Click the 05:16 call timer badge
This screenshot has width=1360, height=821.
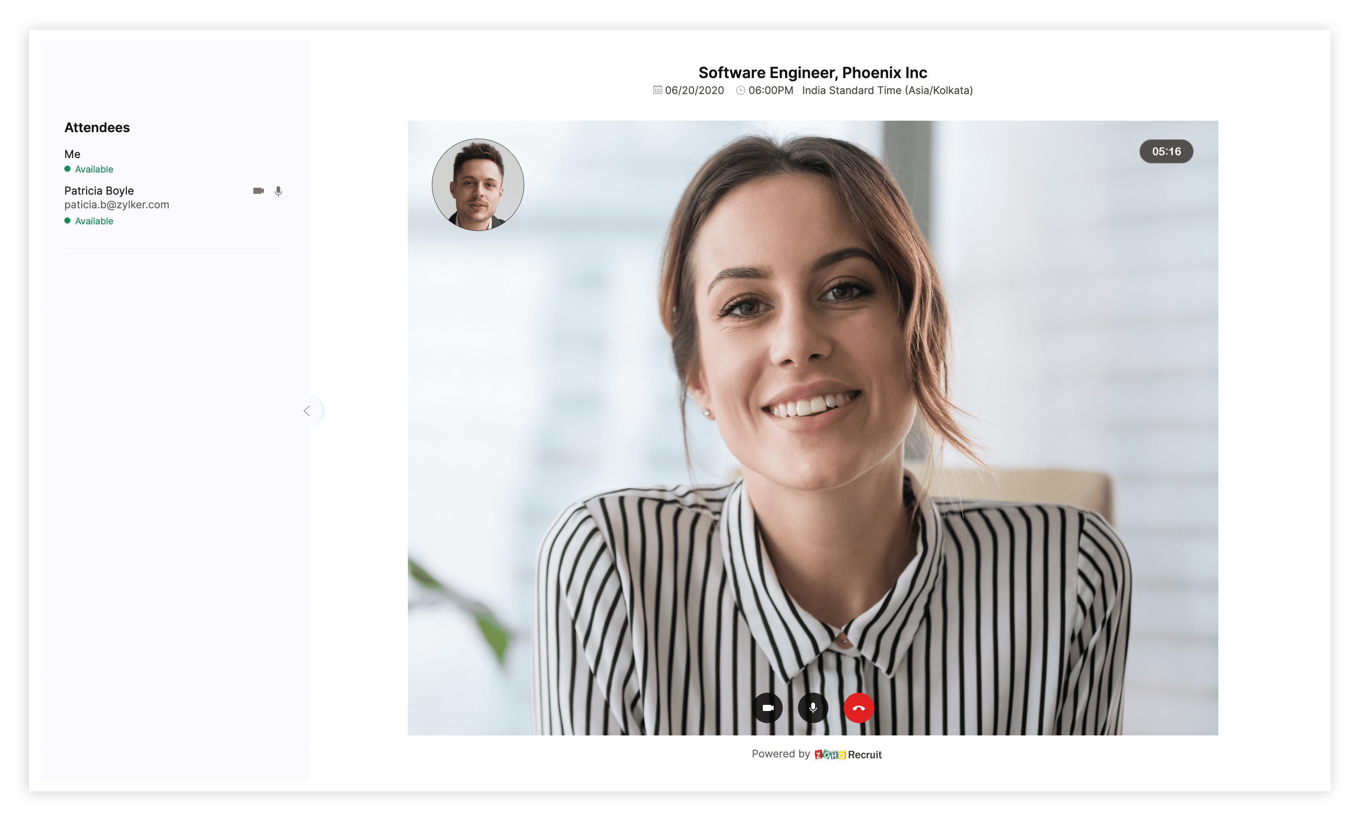(1166, 152)
